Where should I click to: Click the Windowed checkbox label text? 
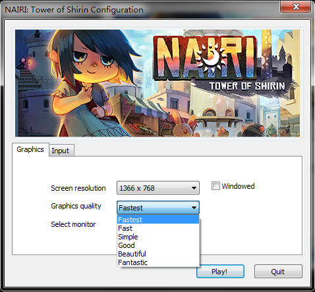[238, 186]
